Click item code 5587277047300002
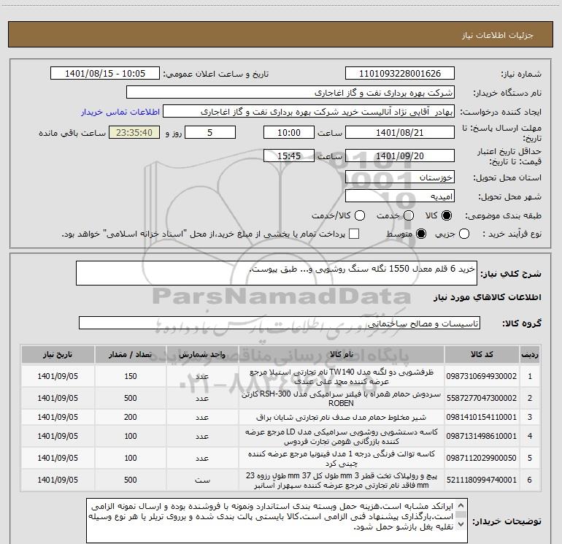This screenshot has width=562, height=544. tap(482, 398)
